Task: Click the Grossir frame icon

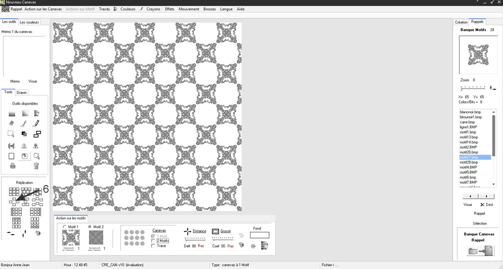Action: [x=215, y=231]
